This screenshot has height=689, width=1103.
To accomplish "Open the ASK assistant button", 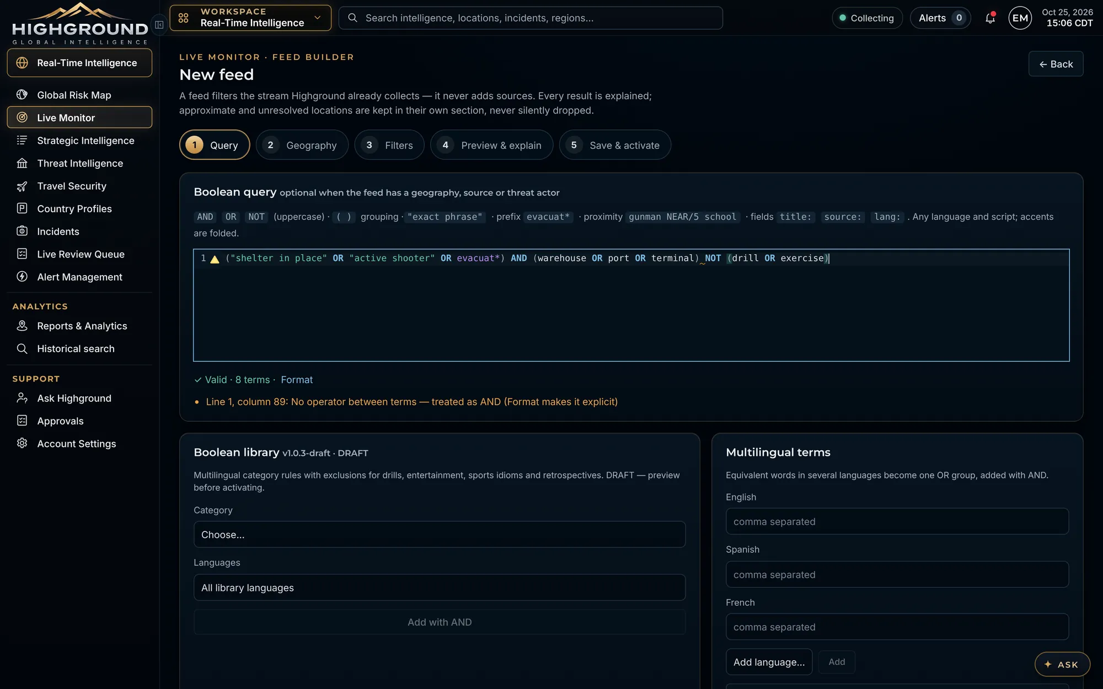I will [1062, 664].
